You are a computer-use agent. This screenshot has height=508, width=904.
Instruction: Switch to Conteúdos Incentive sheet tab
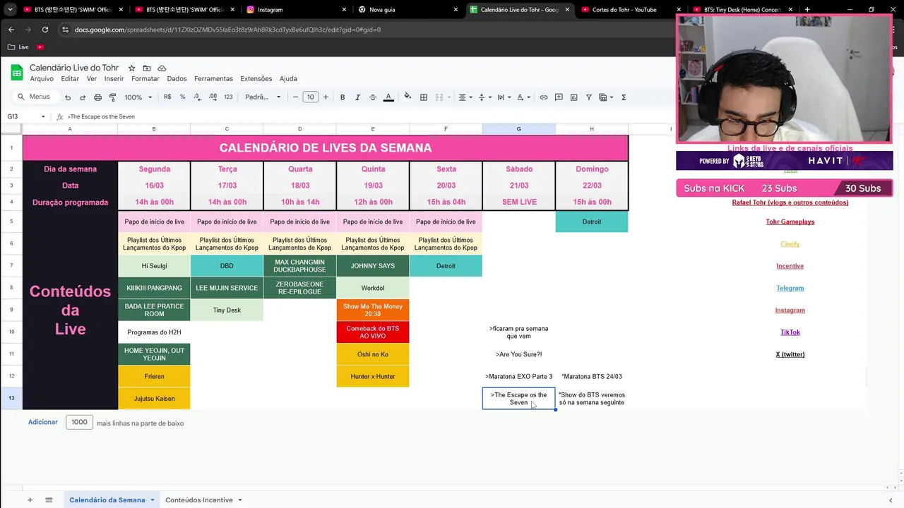click(199, 500)
